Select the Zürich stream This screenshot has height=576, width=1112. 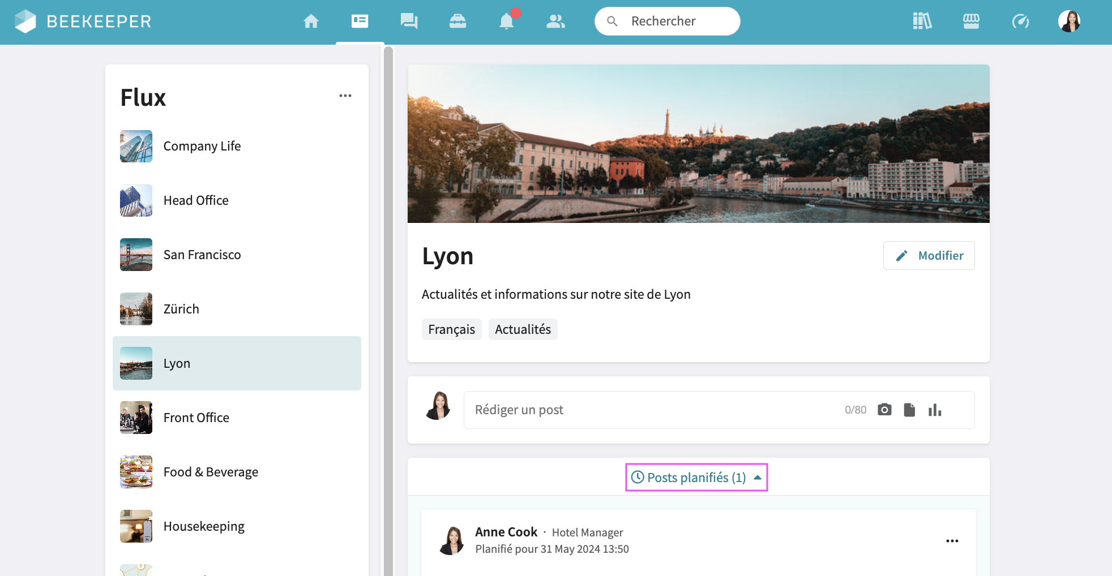[237, 309]
